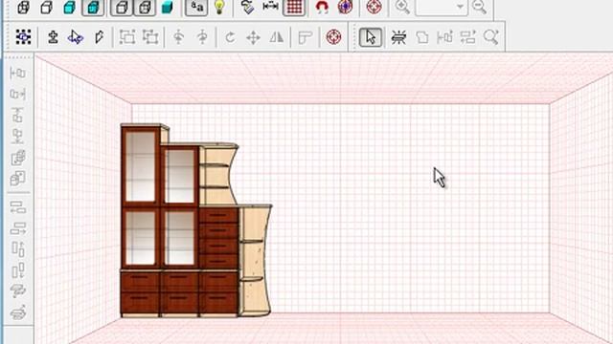Image resolution: width=613 pixels, height=344 pixels.
Task: Click the zoom in magnifier
Action: [402, 7]
